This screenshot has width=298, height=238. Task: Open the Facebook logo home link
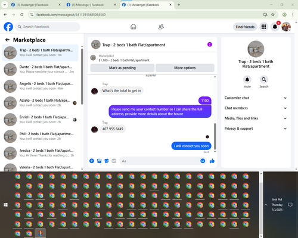point(8,27)
